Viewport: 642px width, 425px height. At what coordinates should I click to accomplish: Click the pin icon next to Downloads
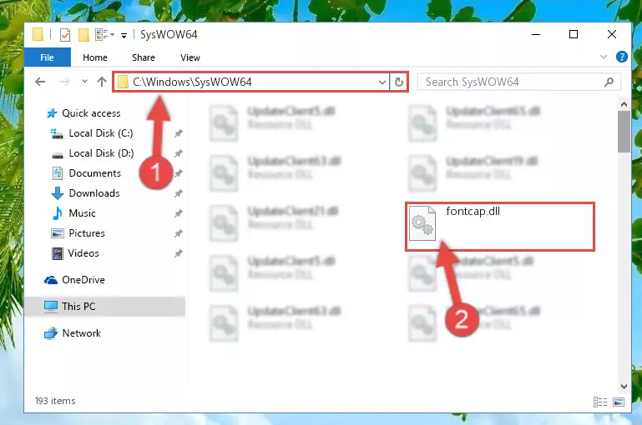(178, 193)
